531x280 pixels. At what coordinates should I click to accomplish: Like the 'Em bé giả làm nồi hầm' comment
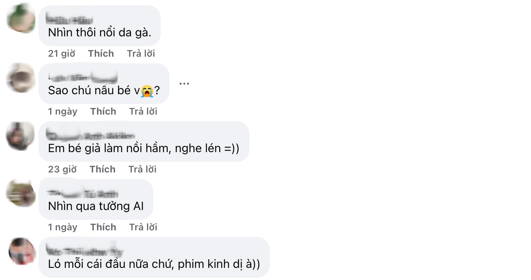103,169
